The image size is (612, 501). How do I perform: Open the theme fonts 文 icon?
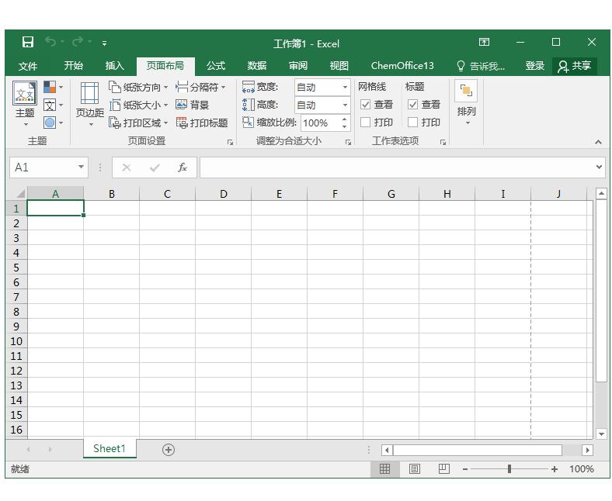53,105
